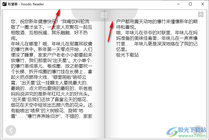The image size is (209, 140).
Task: Click the line "忆里。"
Action: point(122,49)
